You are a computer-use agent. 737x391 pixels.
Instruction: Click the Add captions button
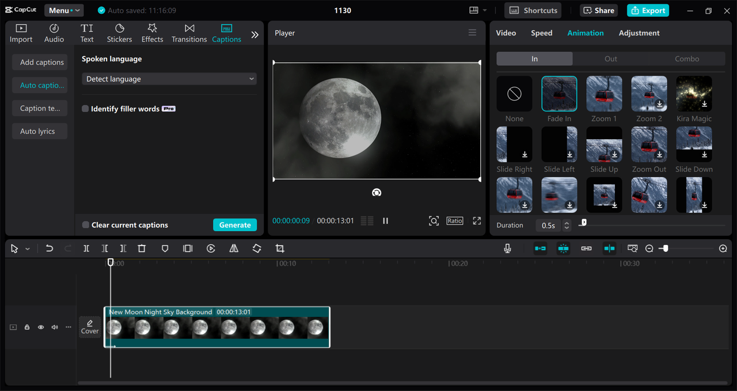40,62
